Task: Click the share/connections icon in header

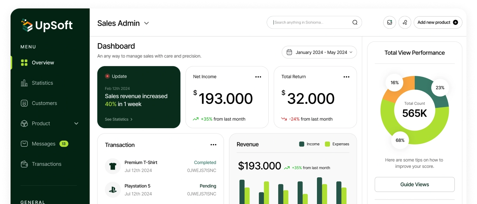Action: pos(405,22)
